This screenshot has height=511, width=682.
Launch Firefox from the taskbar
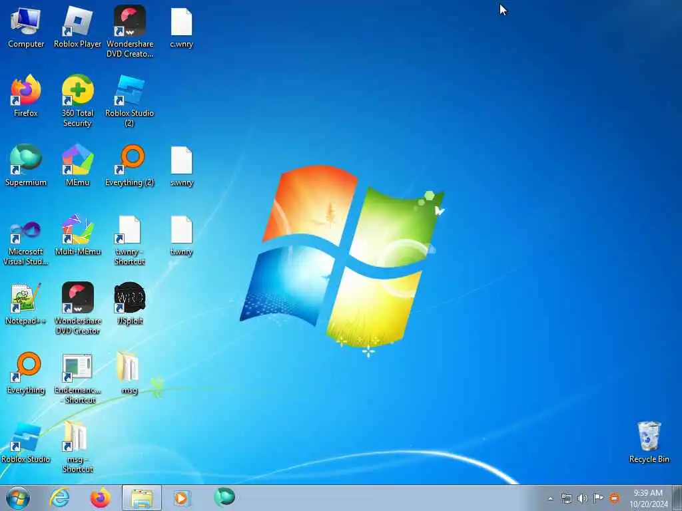tap(100, 498)
